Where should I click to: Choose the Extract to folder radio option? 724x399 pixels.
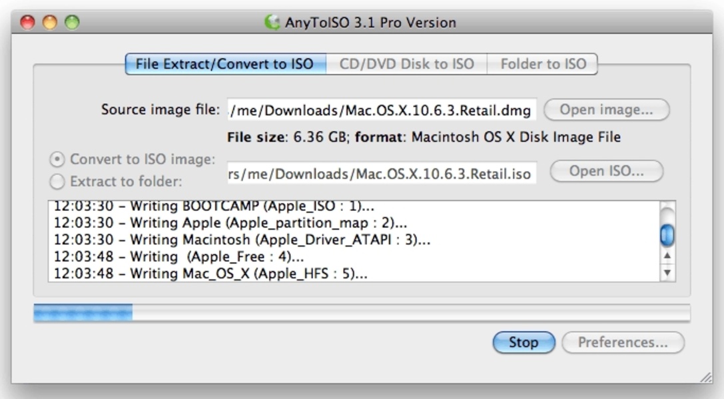[x=58, y=181]
